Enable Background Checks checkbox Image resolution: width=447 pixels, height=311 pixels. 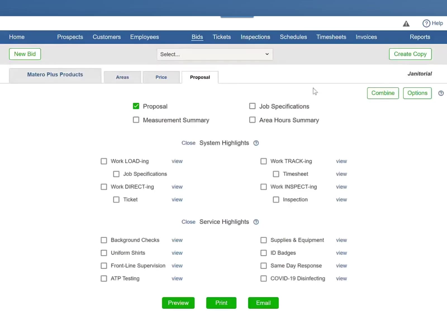104,240
